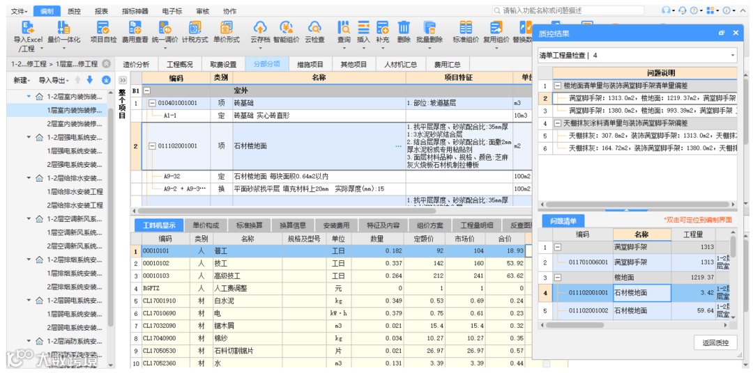The image size is (753, 373).
Task: Click the 删除 trash icon
Action: tap(404, 27)
